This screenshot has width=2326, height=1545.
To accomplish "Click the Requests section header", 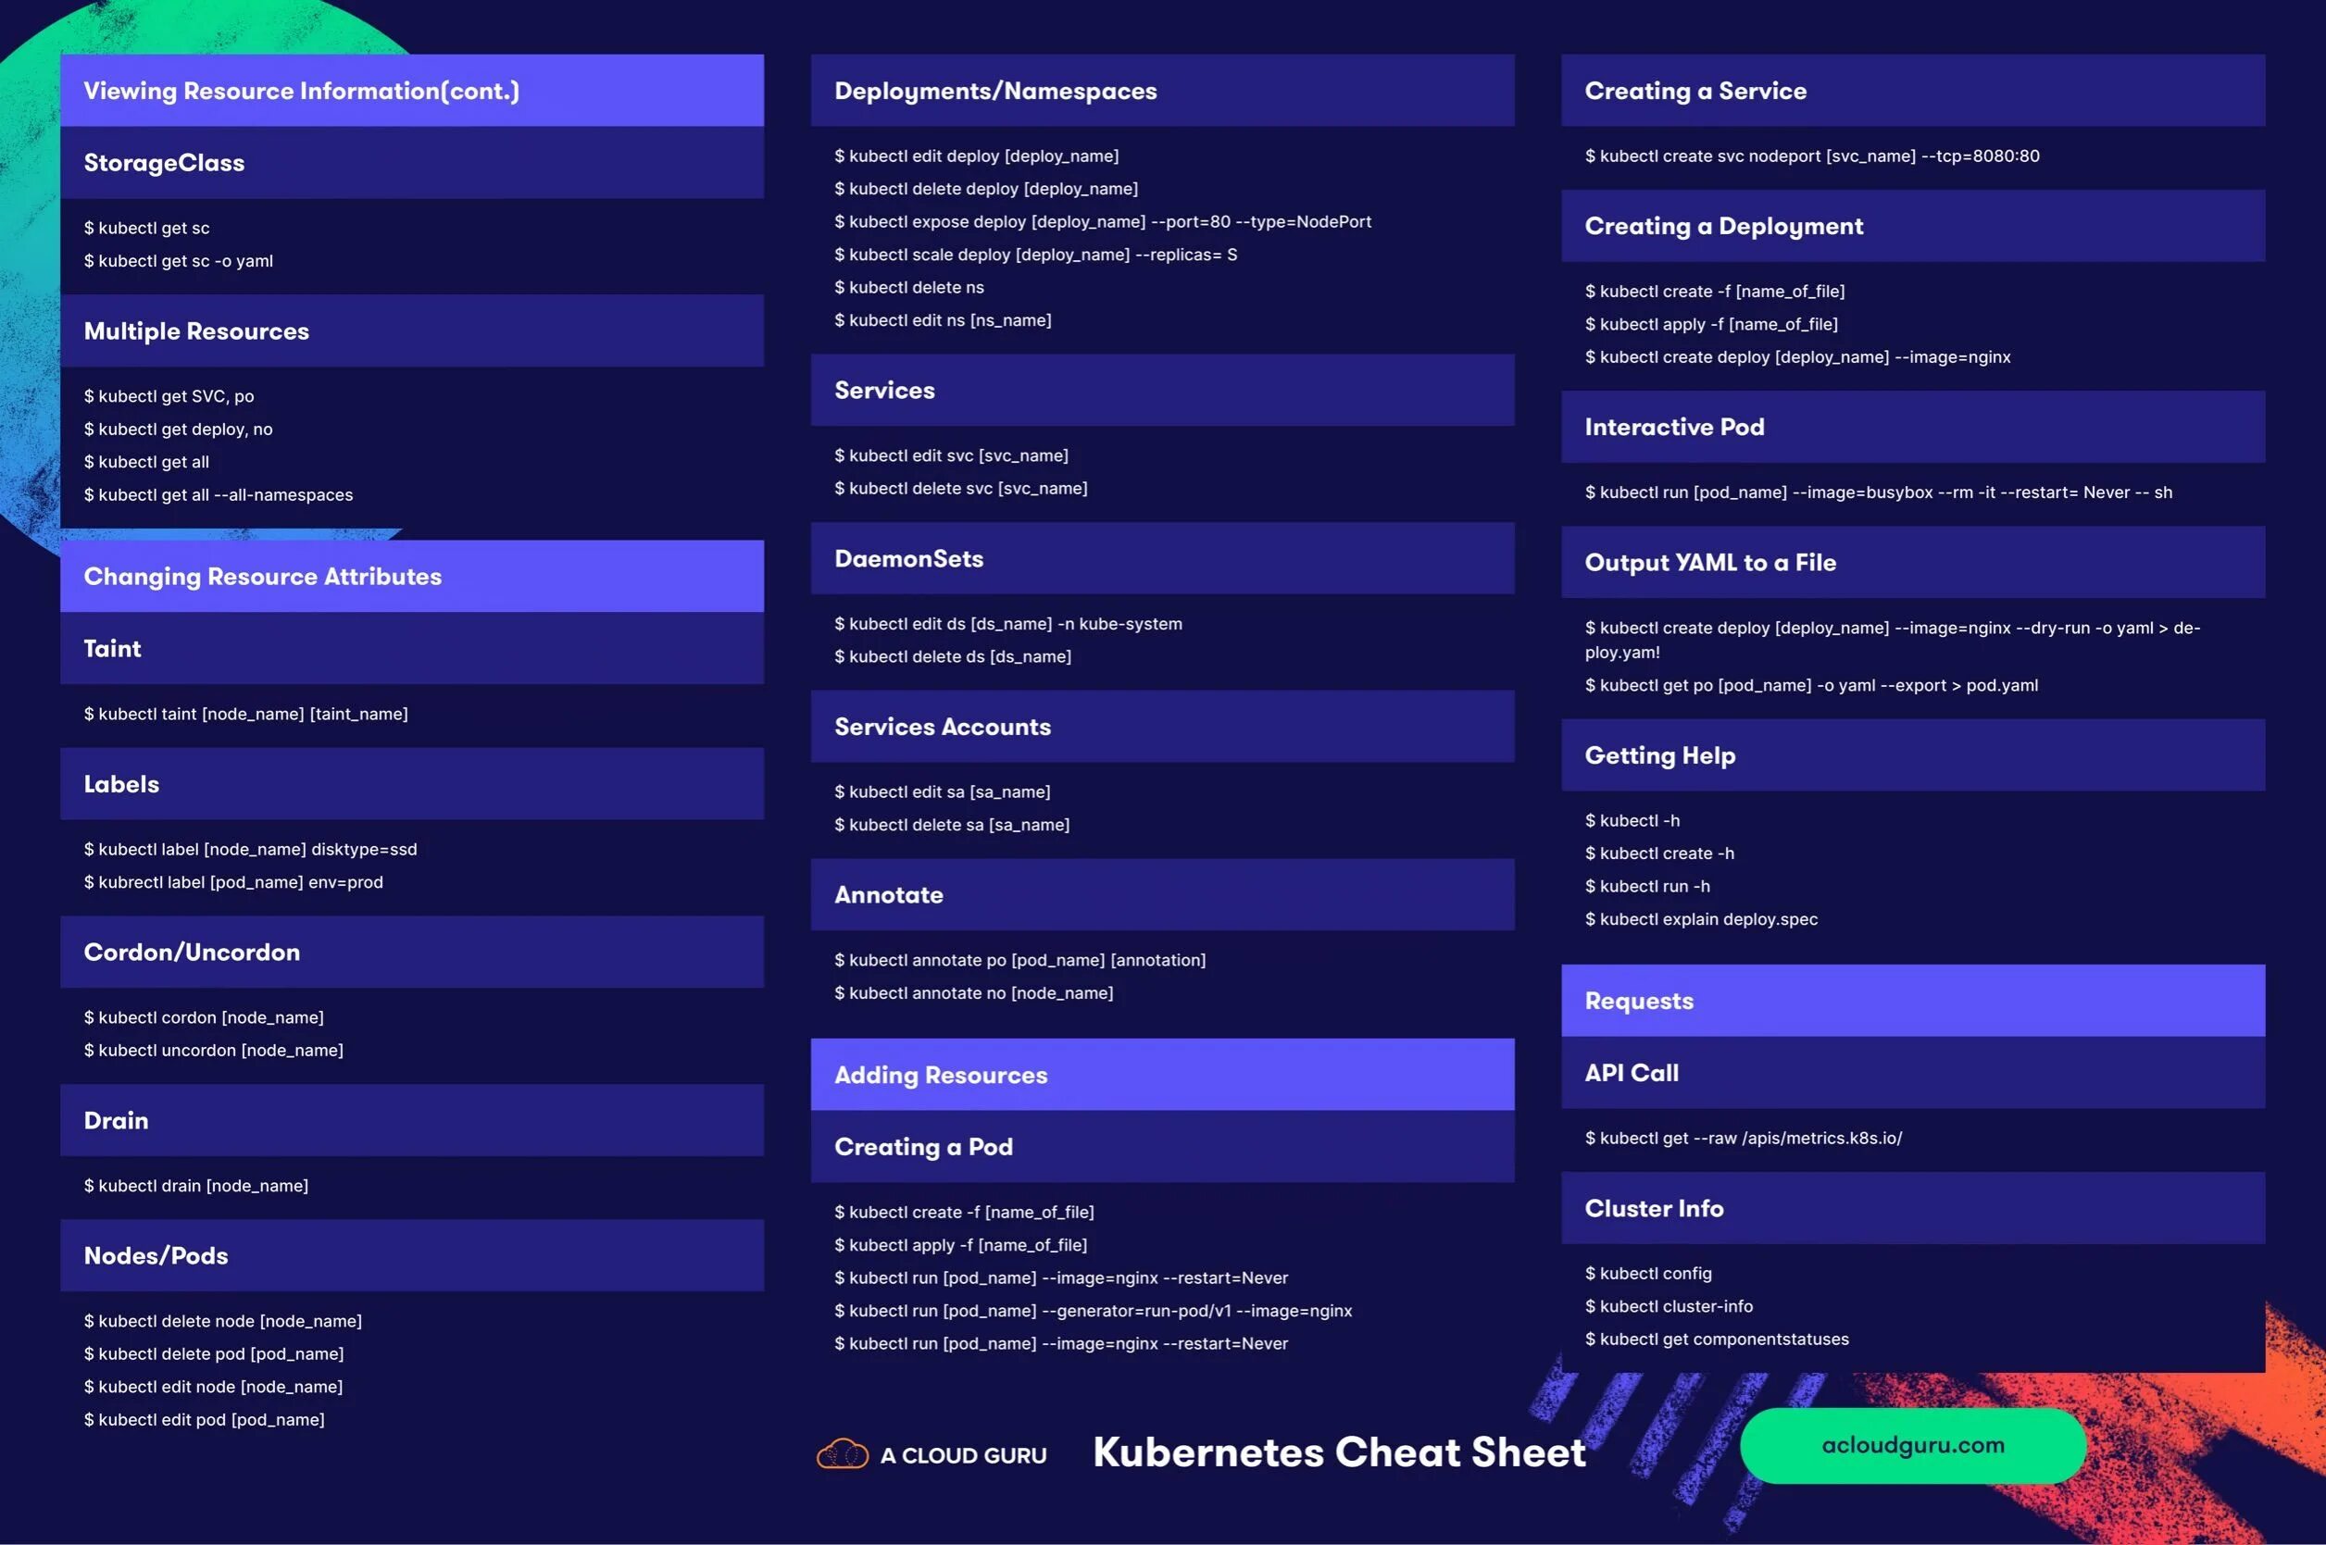I will tap(1638, 1001).
